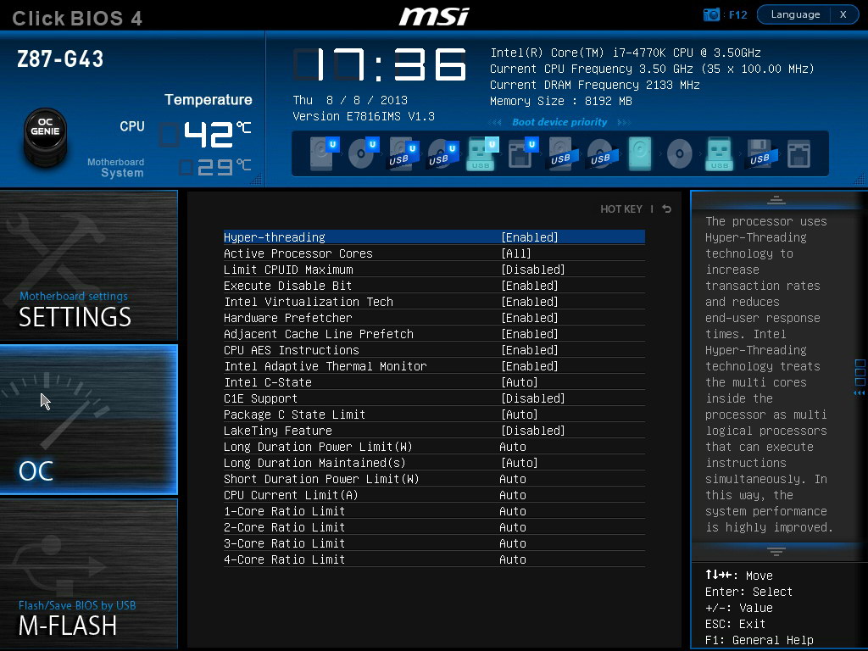Click Memory Size : 8192 MB text
The image size is (868, 651).
561,101
